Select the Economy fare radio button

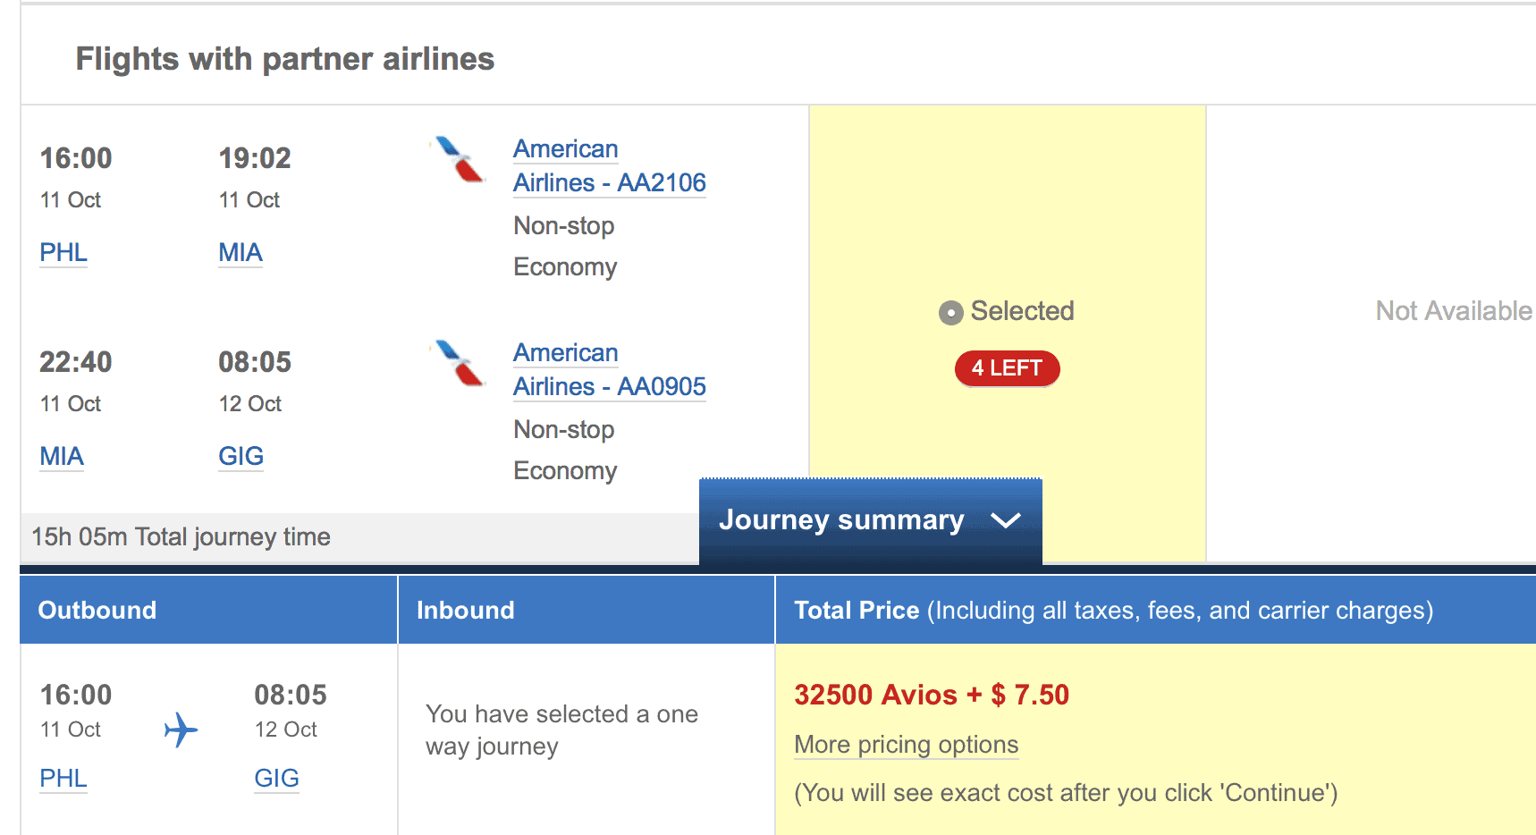(950, 312)
